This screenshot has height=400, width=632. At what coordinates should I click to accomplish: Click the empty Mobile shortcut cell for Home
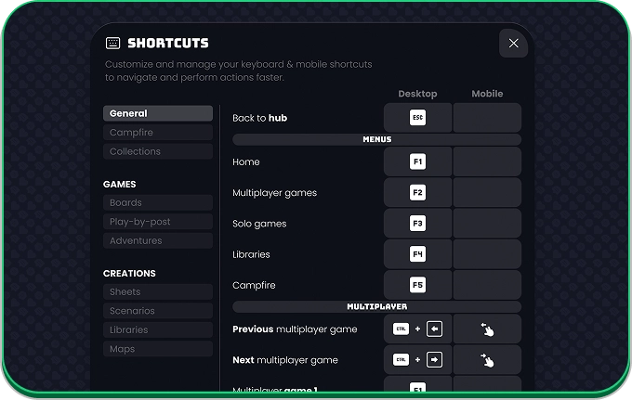[487, 161]
